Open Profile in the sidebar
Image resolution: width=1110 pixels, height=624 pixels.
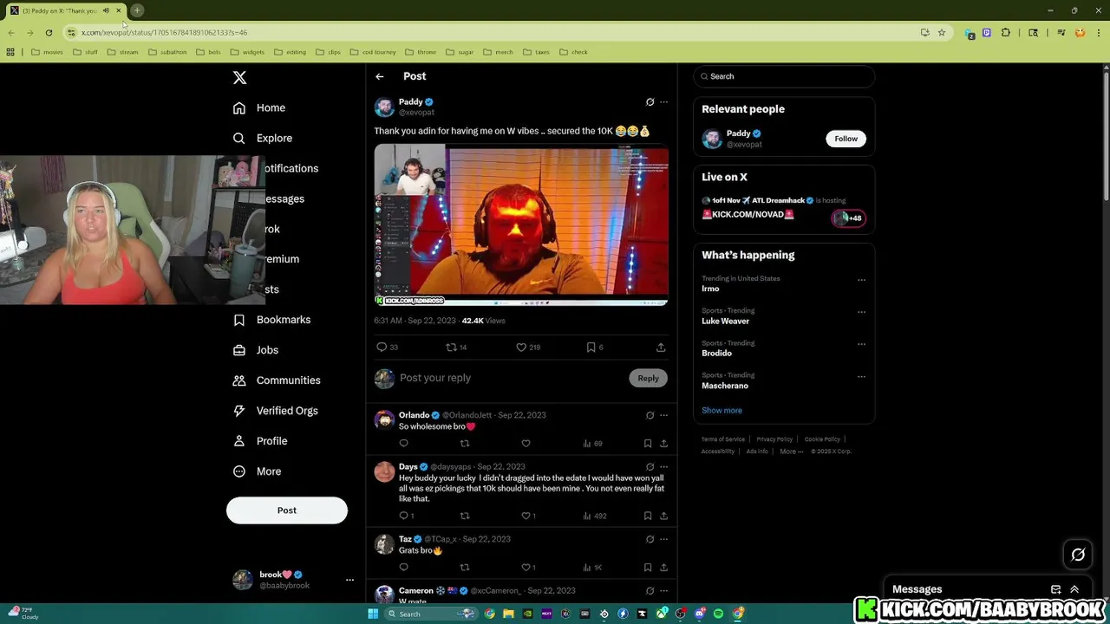click(260, 441)
